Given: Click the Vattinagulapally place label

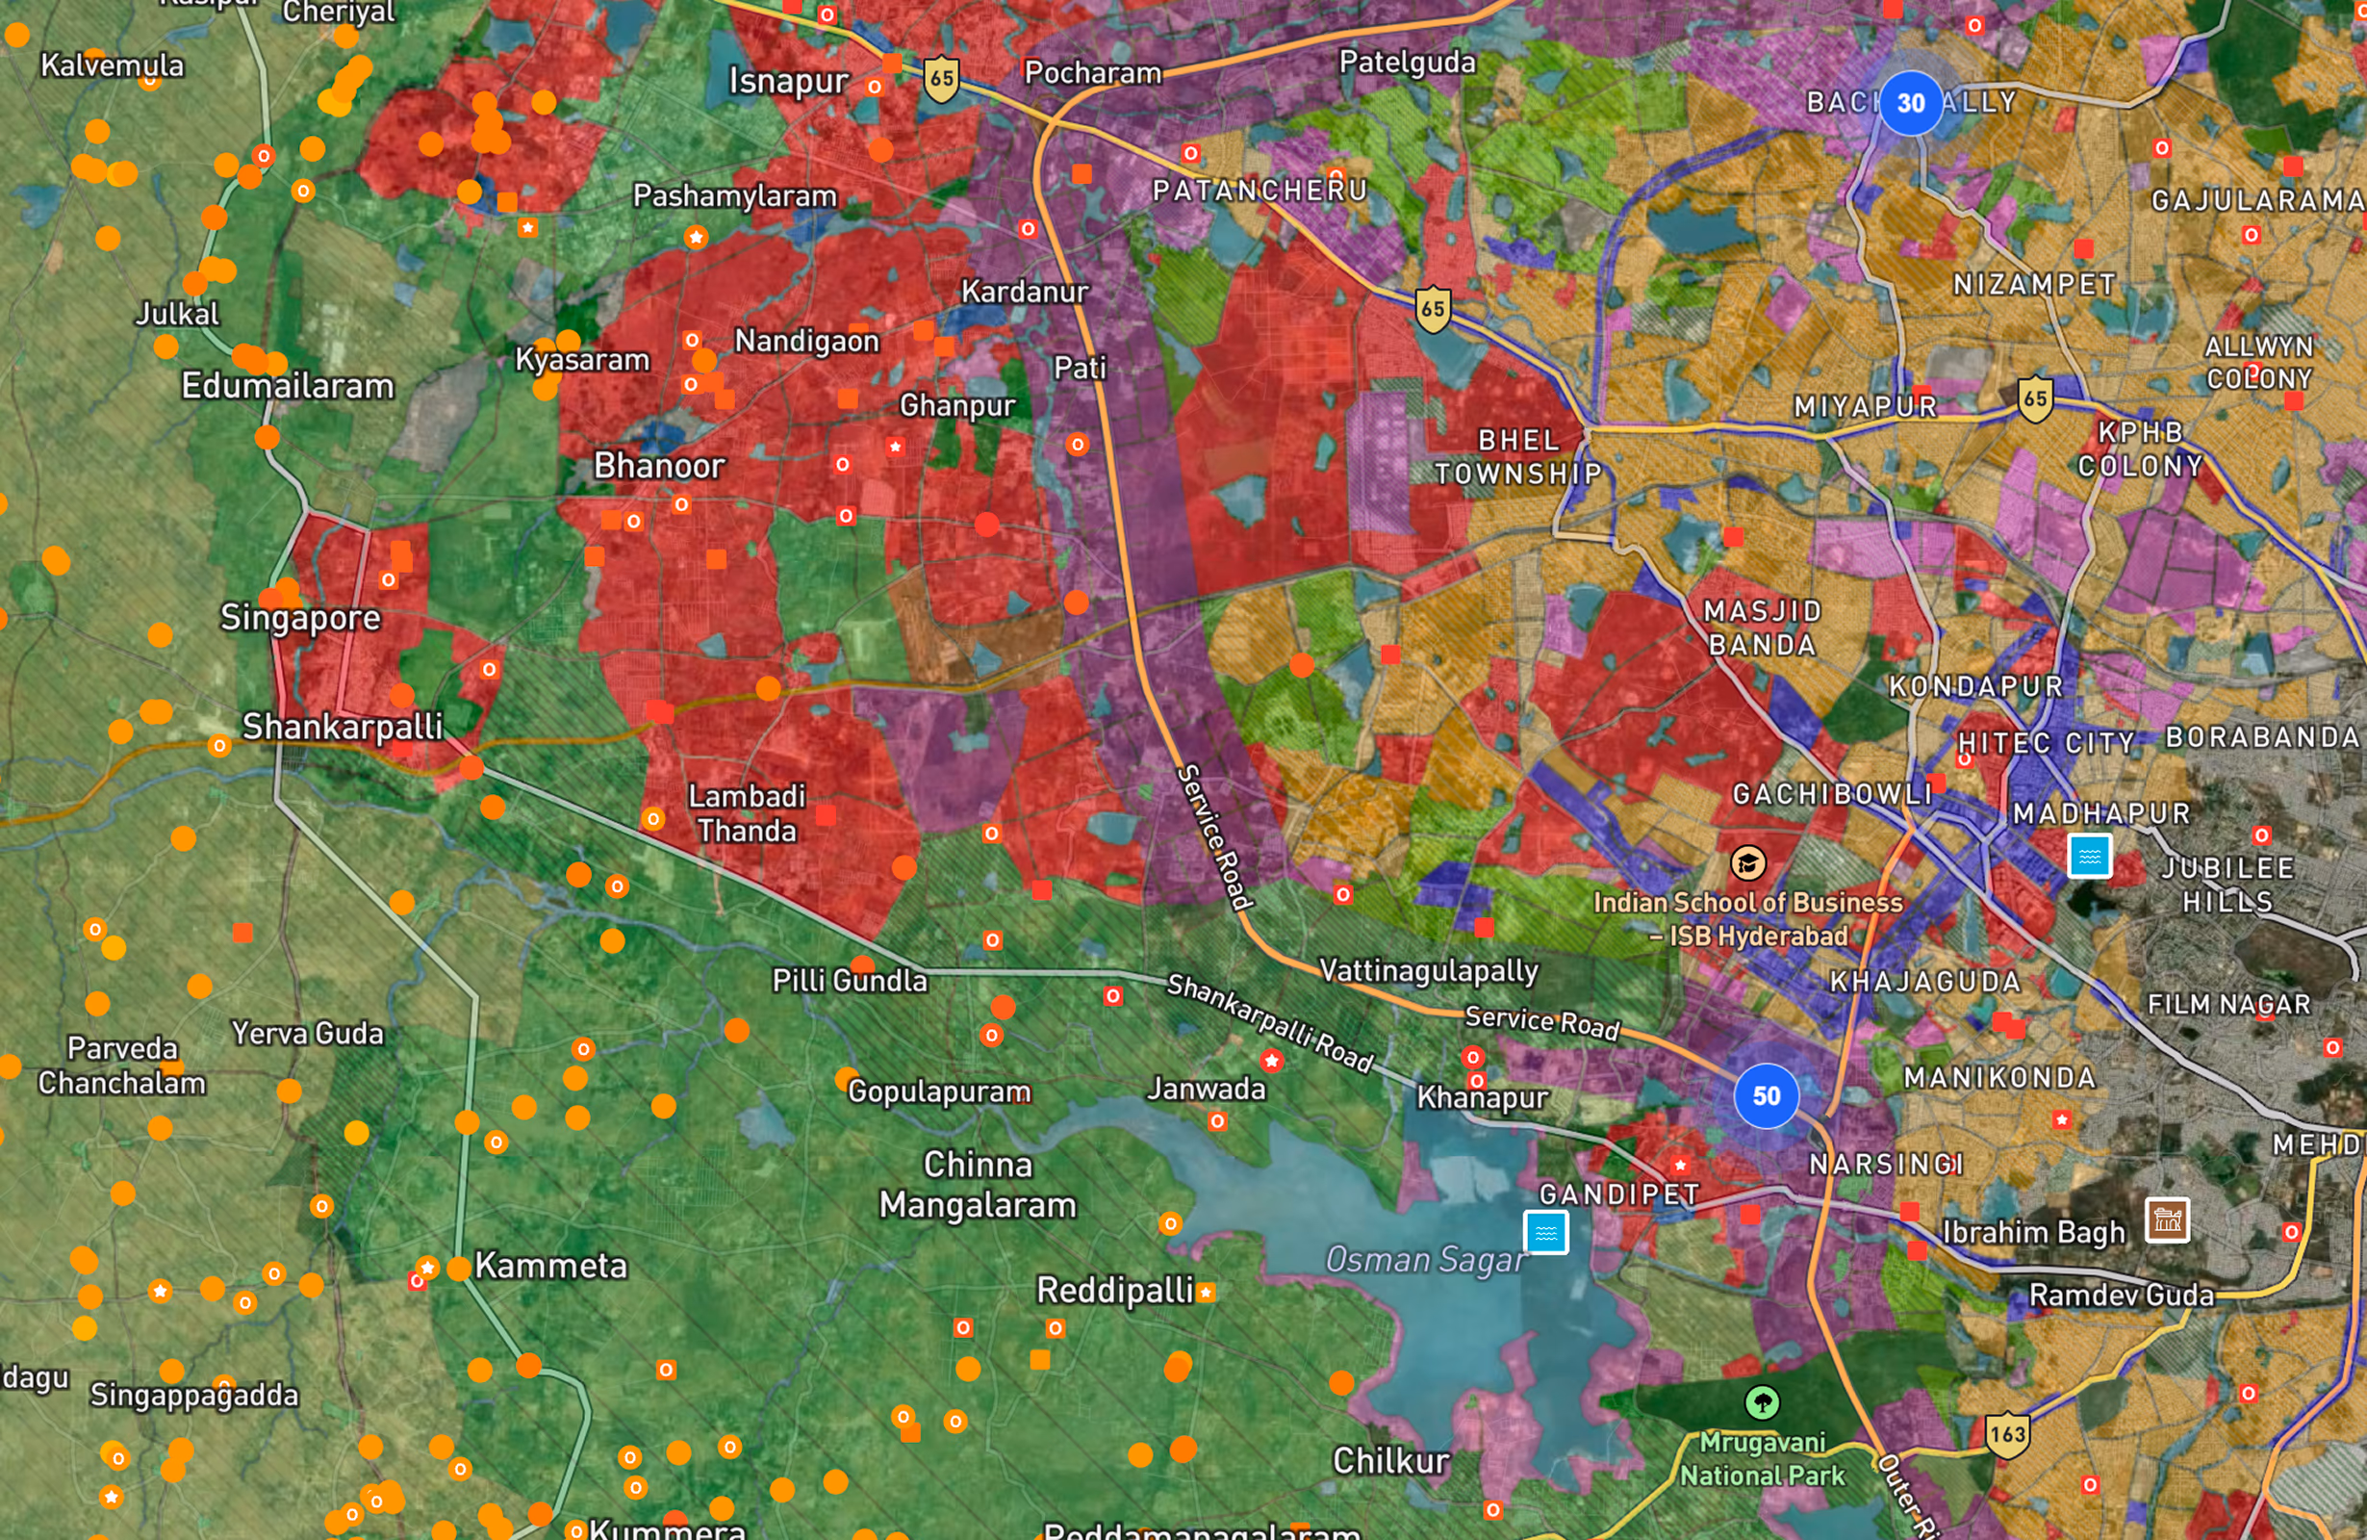Looking at the screenshot, I should (1428, 970).
